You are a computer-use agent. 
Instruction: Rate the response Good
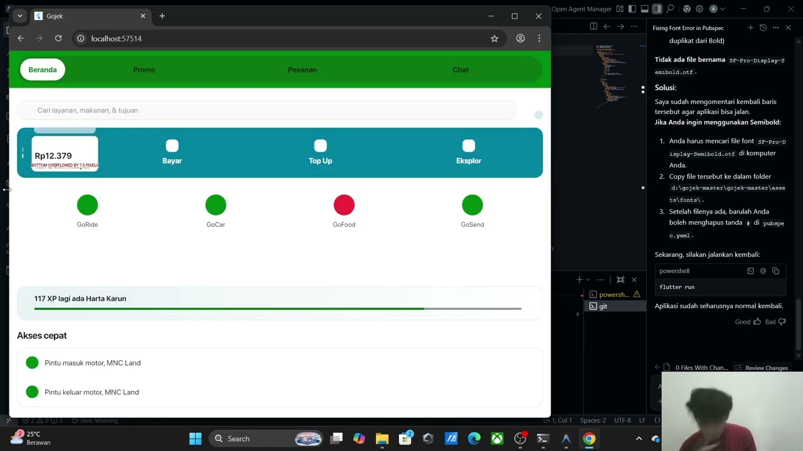(748, 321)
